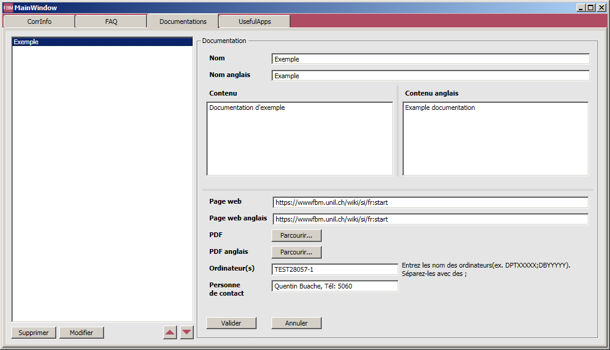
Task: Click the Modifier button
Action: point(81,333)
